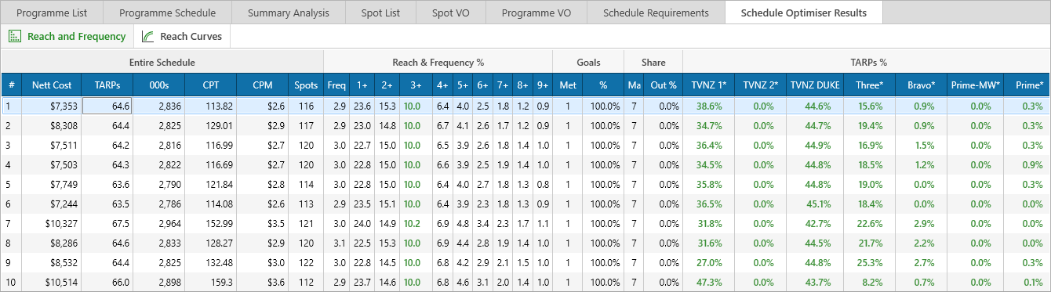Select the Spot VO tab
Screen dimensions: 1051x292
tap(450, 13)
